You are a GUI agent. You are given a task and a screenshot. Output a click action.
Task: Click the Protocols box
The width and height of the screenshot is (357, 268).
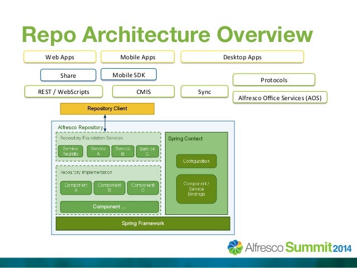pyautogui.click(x=274, y=79)
